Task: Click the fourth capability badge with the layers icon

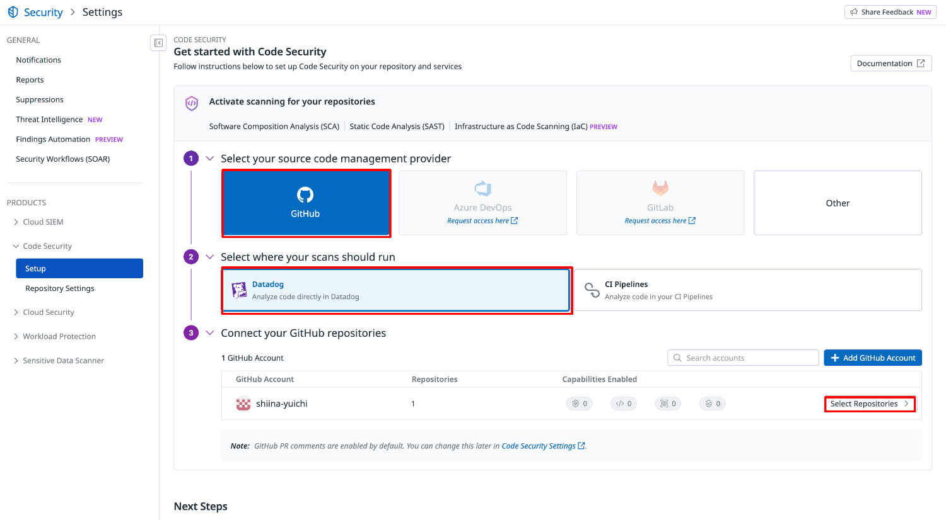Action: [713, 404]
